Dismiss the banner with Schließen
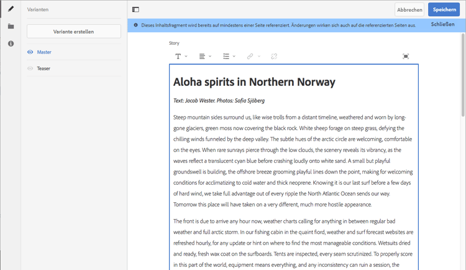This screenshot has height=270, width=466. coord(442,24)
